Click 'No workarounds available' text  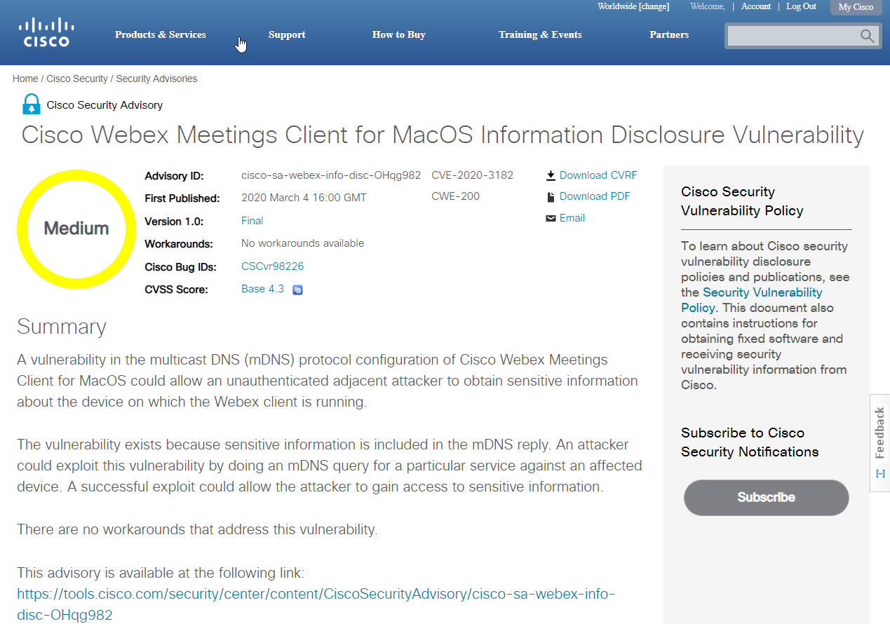pos(302,243)
